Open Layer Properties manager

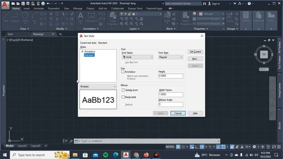tap(113, 19)
